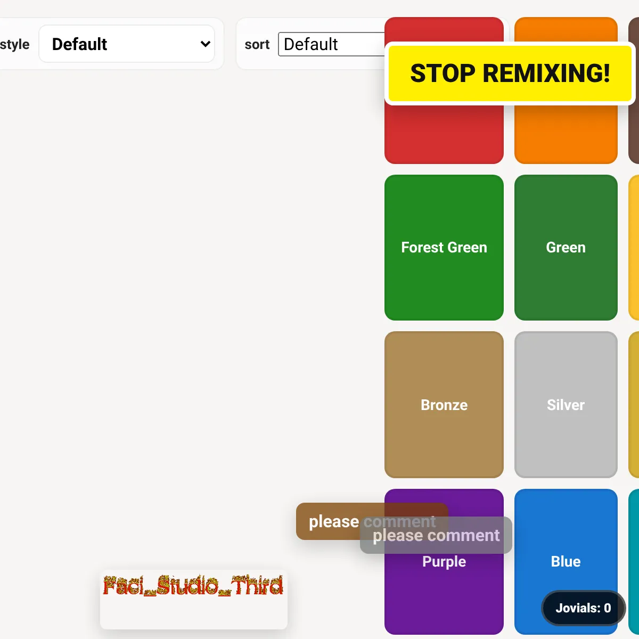
Task: Select the Silver color tile
Action: click(x=566, y=405)
